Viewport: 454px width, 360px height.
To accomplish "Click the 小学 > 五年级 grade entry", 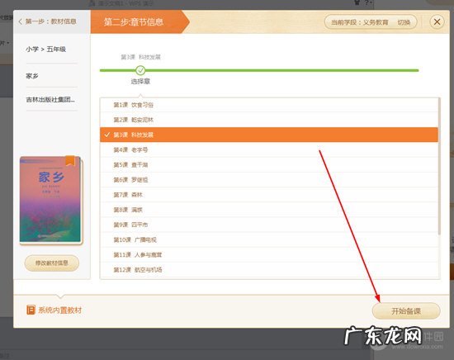I will pyautogui.click(x=45, y=50).
